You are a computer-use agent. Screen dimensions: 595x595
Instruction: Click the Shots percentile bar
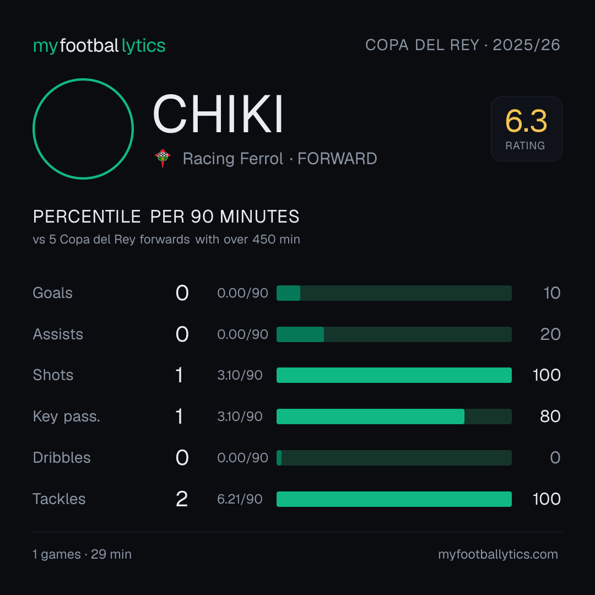(x=394, y=375)
